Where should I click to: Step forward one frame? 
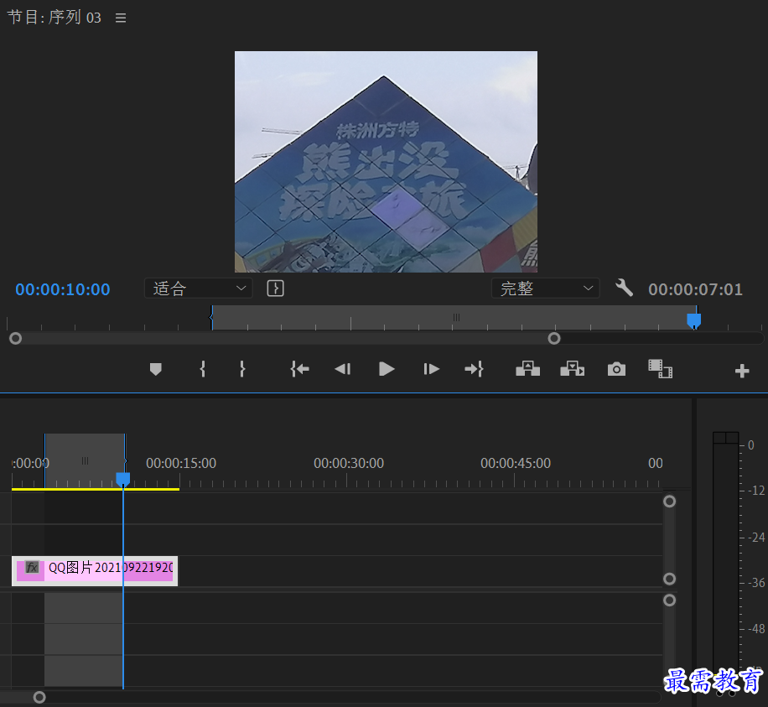[431, 369]
